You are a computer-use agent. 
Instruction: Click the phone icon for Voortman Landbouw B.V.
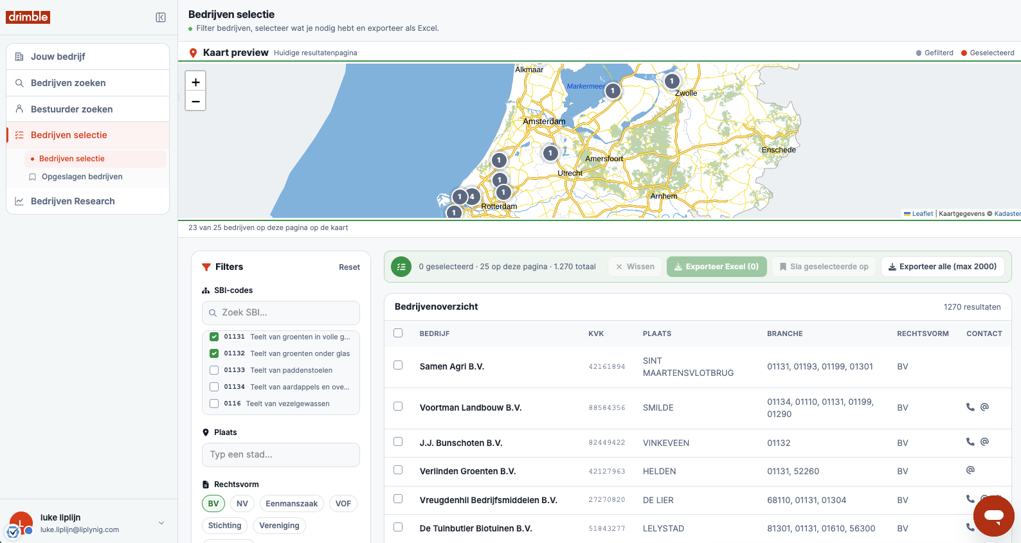click(970, 407)
